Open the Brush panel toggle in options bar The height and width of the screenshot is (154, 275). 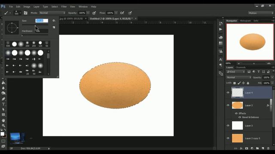pos(26,13)
